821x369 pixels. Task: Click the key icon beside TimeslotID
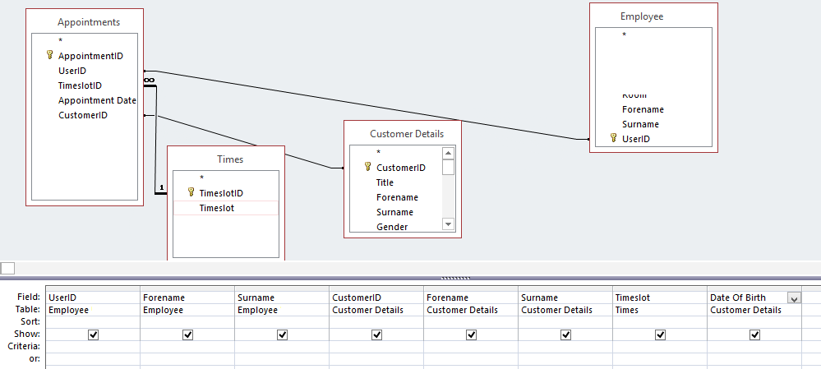click(x=191, y=192)
